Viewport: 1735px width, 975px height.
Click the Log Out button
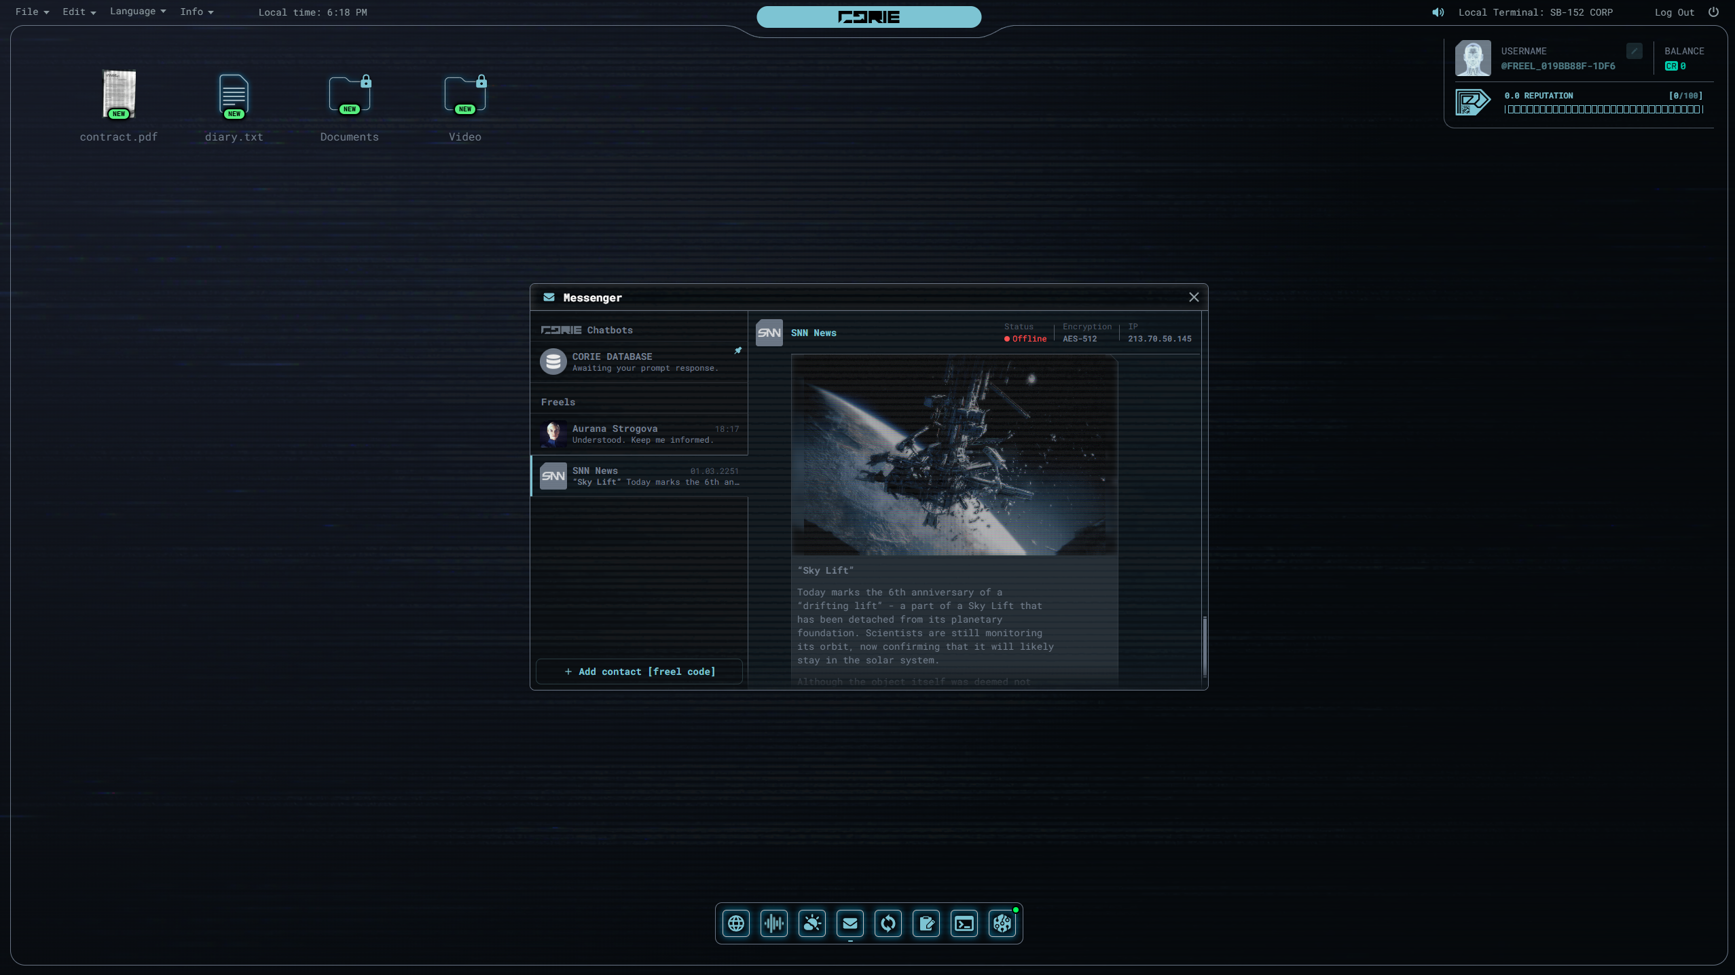click(1674, 12)
